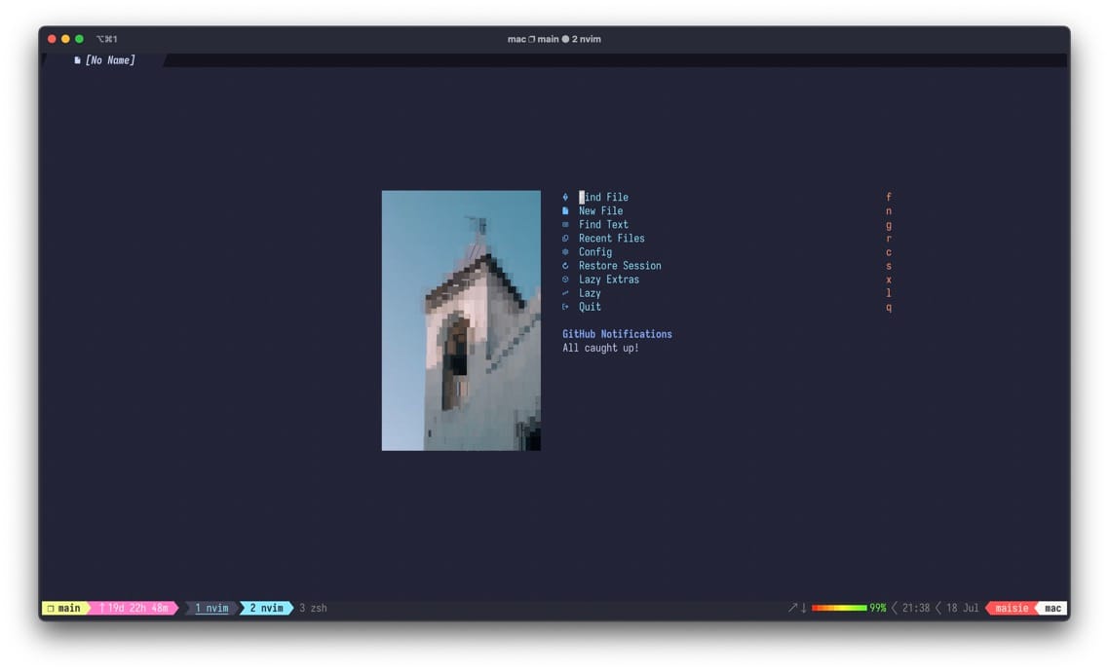Click the ⌥⌘1 shortcut label in title bar
1109x672 pixels.
coord(107,39)
